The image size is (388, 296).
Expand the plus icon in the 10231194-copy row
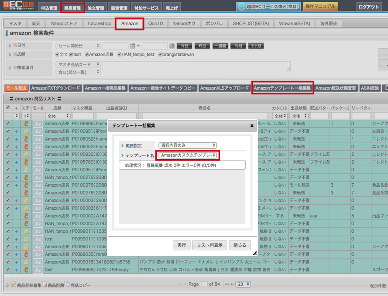[16, 270]
